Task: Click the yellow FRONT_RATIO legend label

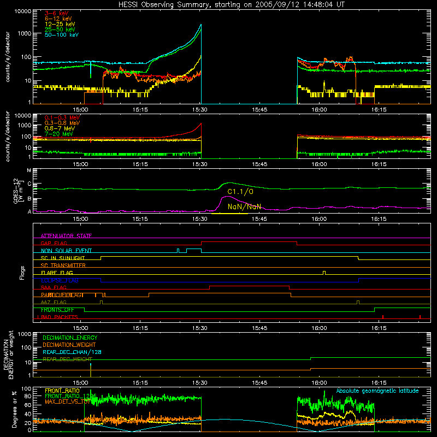Action: (x=62, y=391)
